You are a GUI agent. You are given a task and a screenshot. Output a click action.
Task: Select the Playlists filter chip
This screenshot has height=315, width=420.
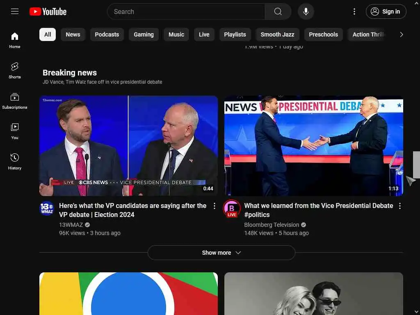pos(235,34)
